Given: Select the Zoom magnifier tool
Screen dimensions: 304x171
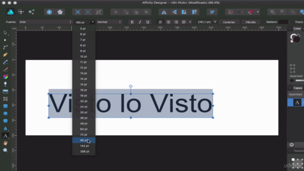Looking at the screenshot, I should pyautogui.click(x=5, y=150).
